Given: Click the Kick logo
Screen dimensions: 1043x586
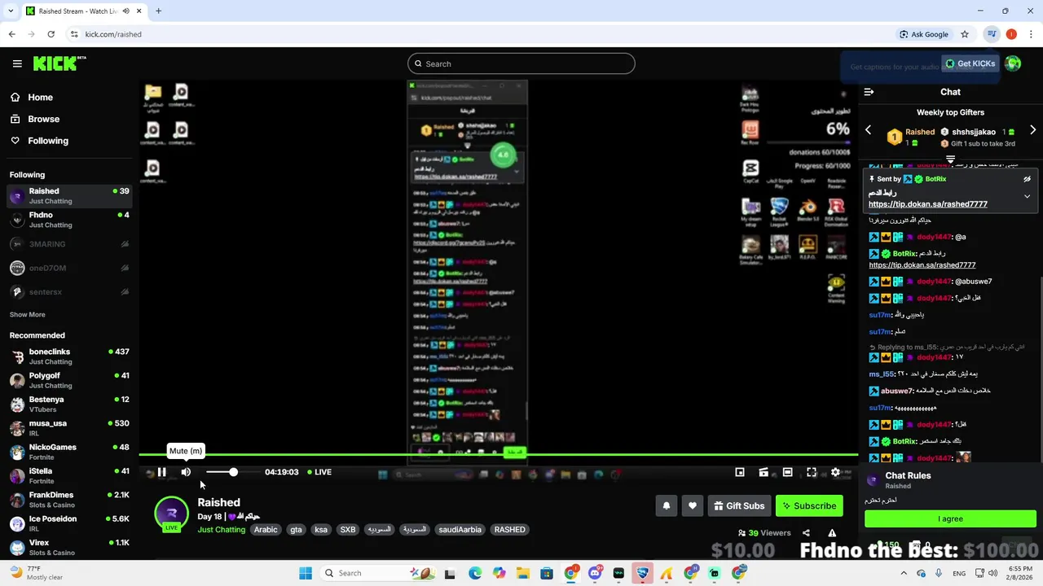Looking at the screenshot, I should coord(59,63).
